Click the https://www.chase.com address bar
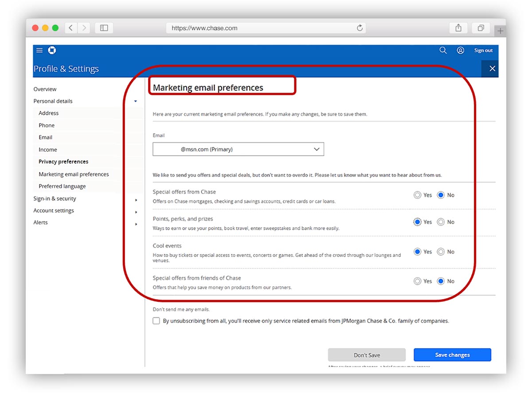 click(x=266, y=28)
